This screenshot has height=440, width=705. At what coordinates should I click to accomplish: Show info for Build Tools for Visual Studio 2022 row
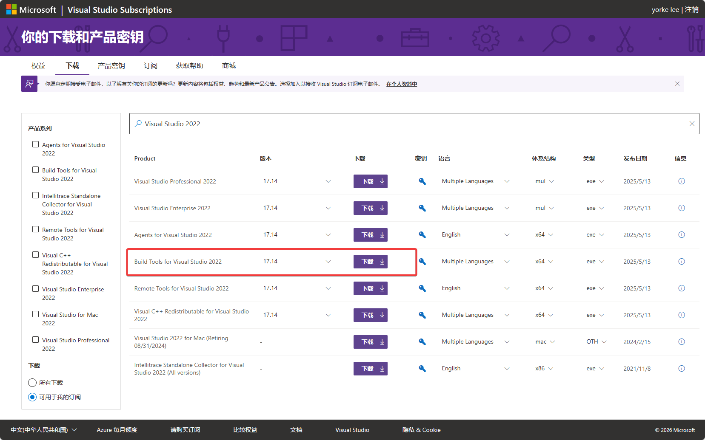click(x=682, y=262)
